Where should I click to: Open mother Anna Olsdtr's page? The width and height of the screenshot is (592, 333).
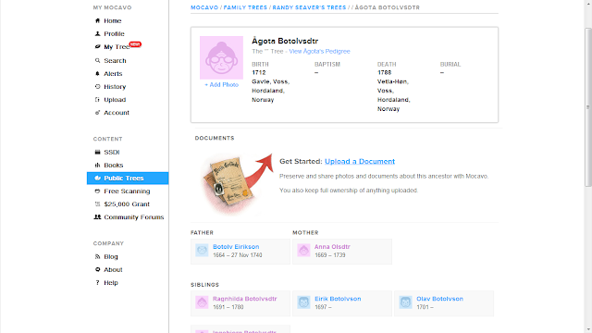tap(332, 247)
